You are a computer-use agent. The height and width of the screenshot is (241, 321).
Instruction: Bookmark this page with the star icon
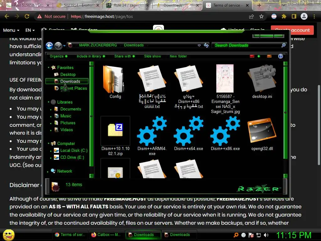pos(261,16)
